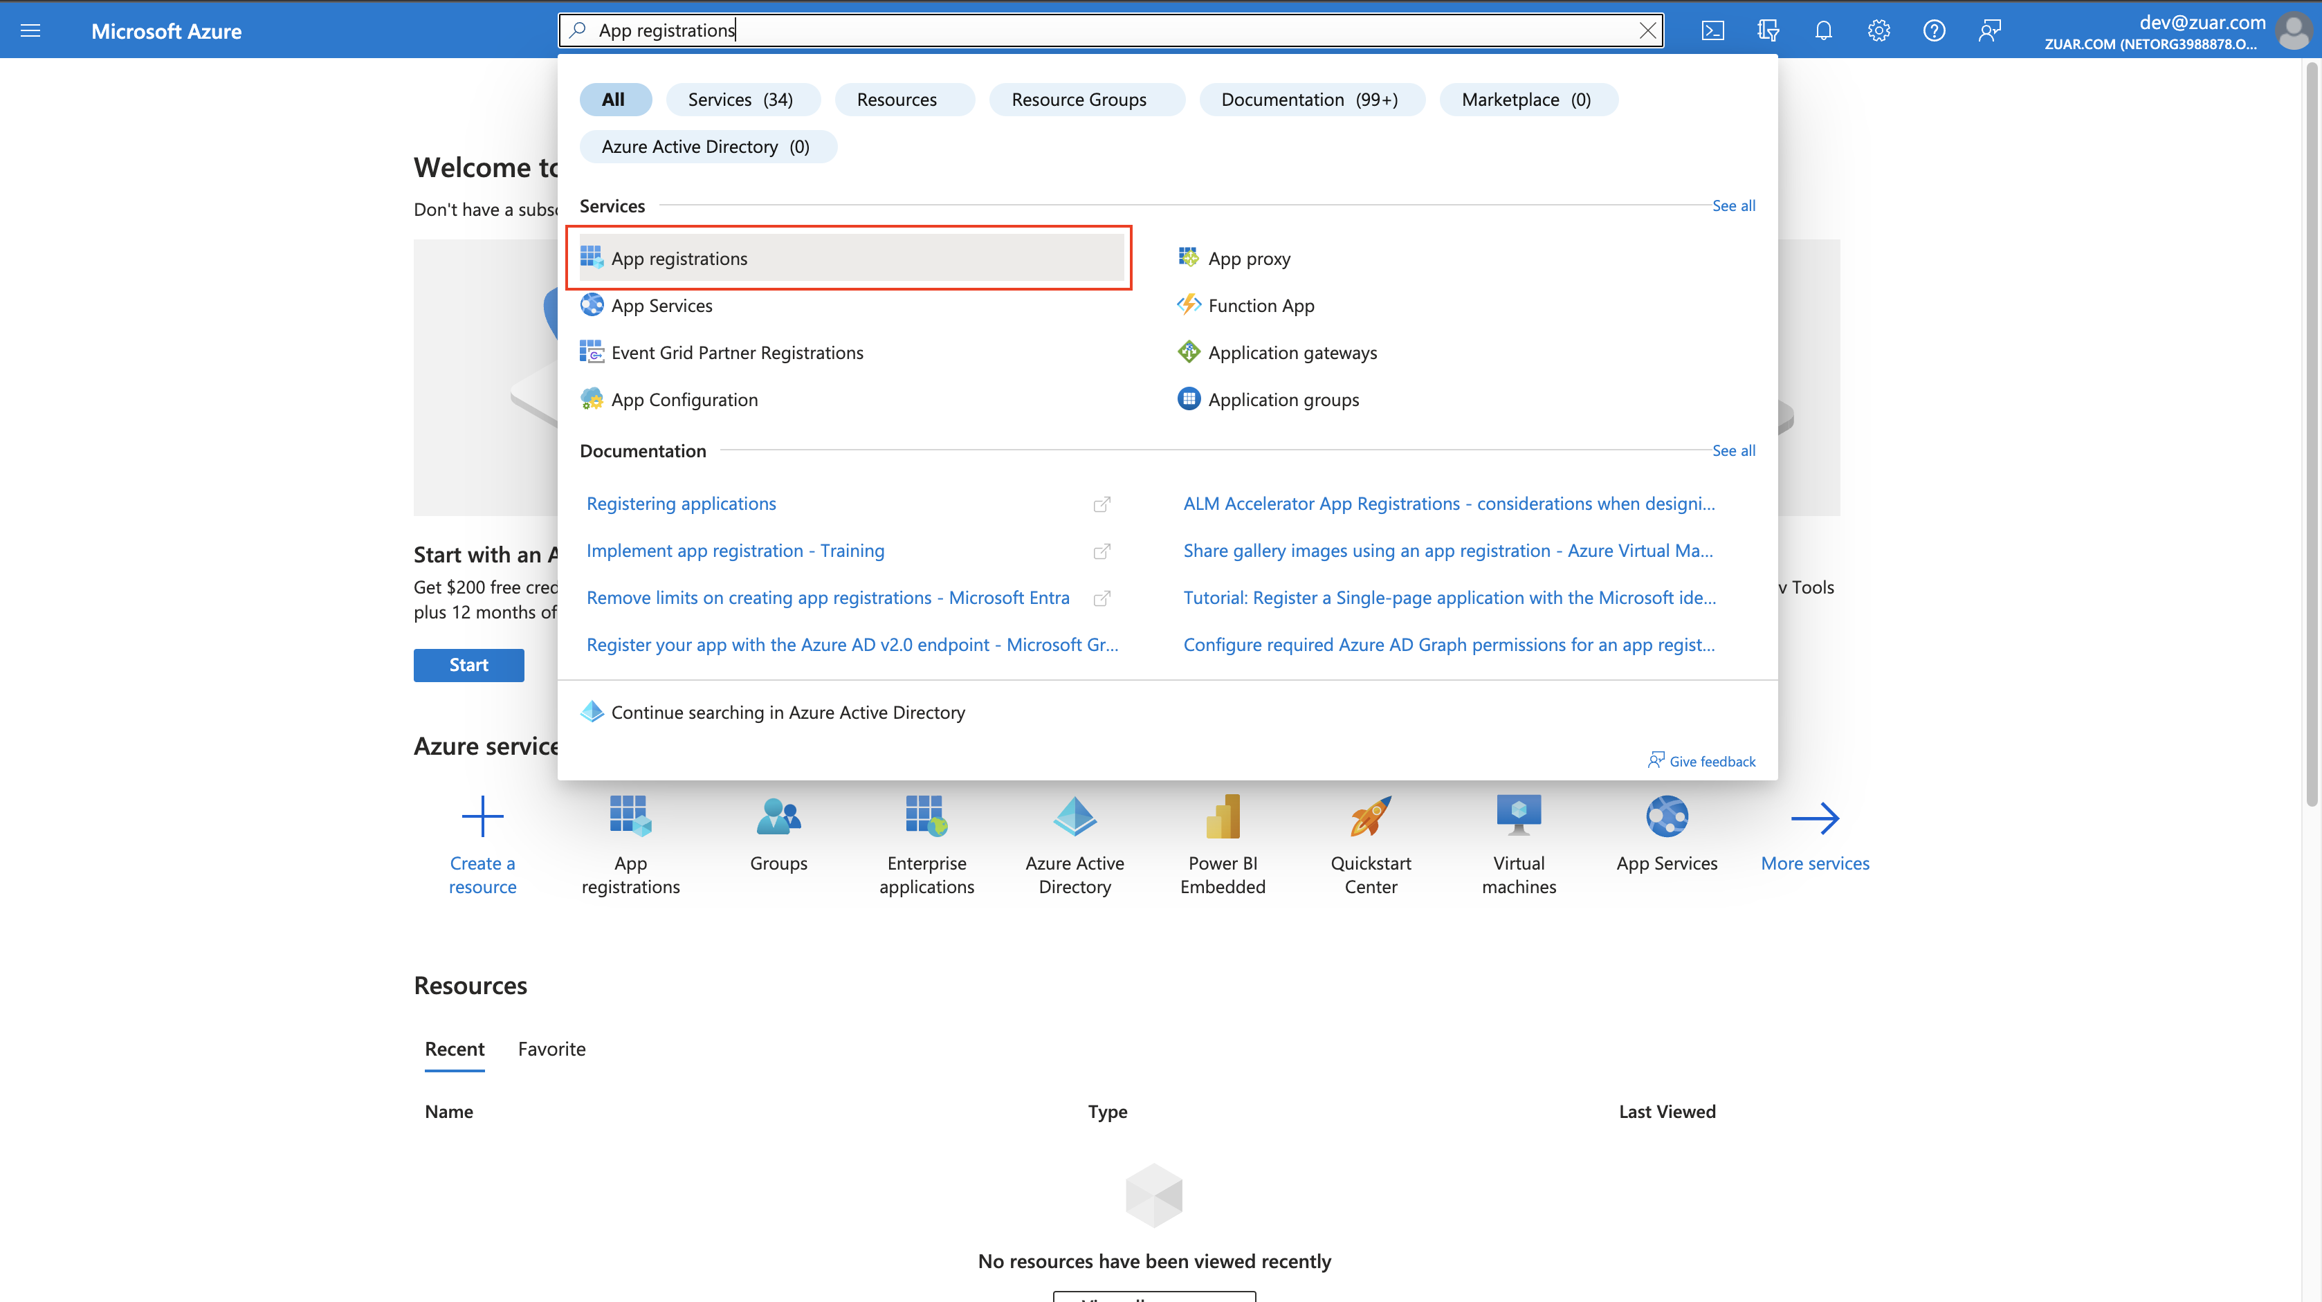Open Azure Active Directory tile
The width and height of the screenshot is (2322, 1302).
pyautogui.click(x=1075, y=844)
